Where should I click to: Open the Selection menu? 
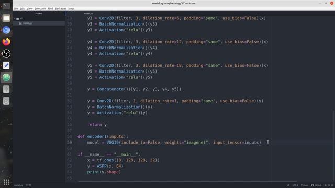(x=40, y=9)
